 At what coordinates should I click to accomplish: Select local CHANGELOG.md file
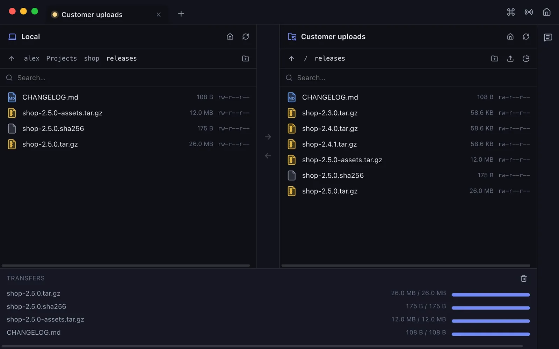128,97
